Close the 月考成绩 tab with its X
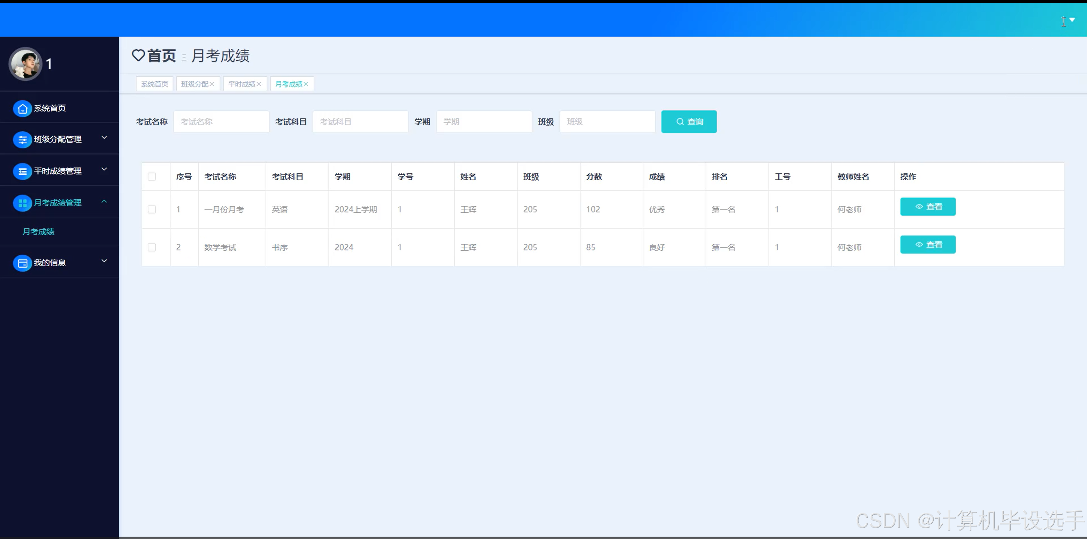Image resolution: width=1087 pixels, height=539 pixels. tap(306, 84)
